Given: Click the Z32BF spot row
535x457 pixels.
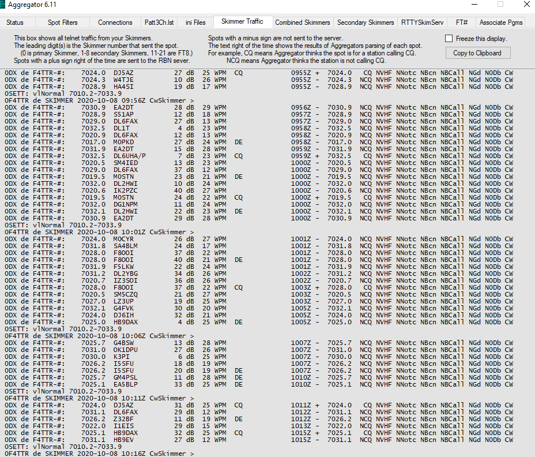Looking at the screenshot, I should (x=259, y=419).
